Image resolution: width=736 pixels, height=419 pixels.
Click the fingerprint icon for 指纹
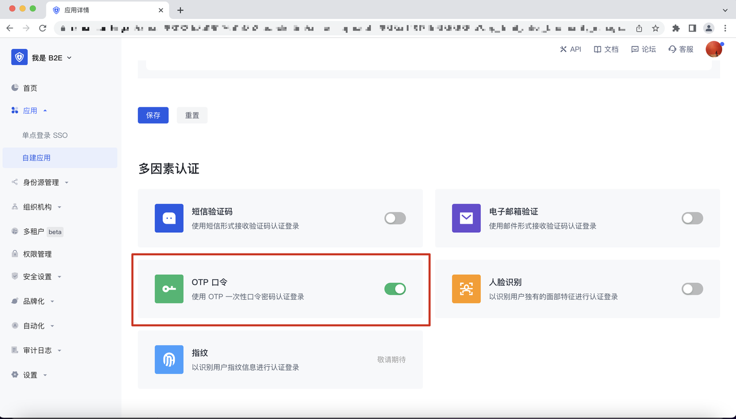point(168,359)
